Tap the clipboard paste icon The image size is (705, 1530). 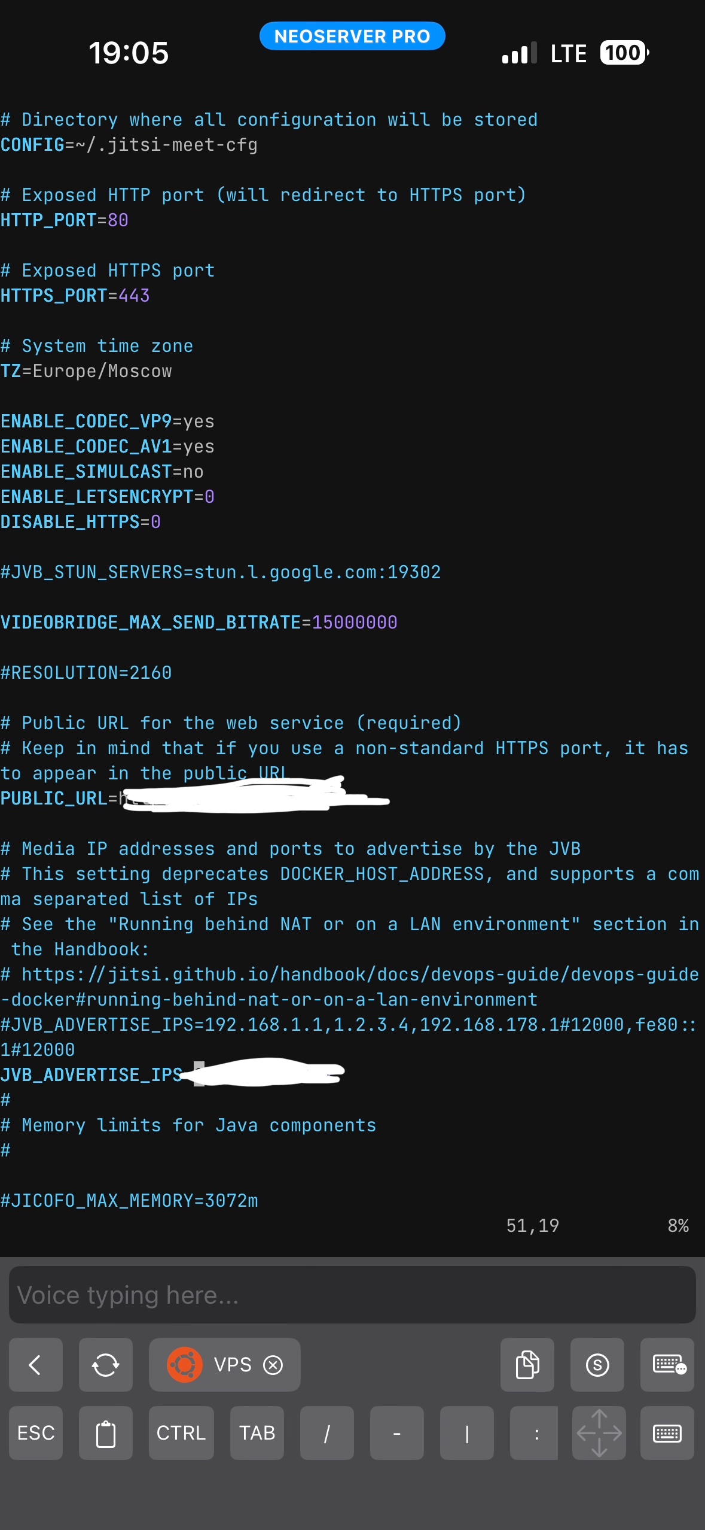(106, 1433)
